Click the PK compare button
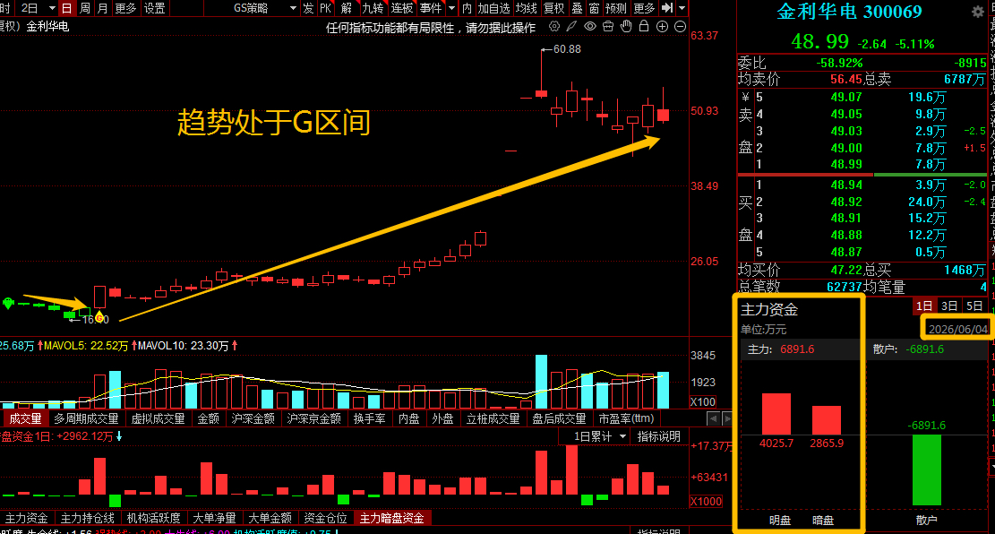This screenshot has width=995, height=534. pos(326,8)
